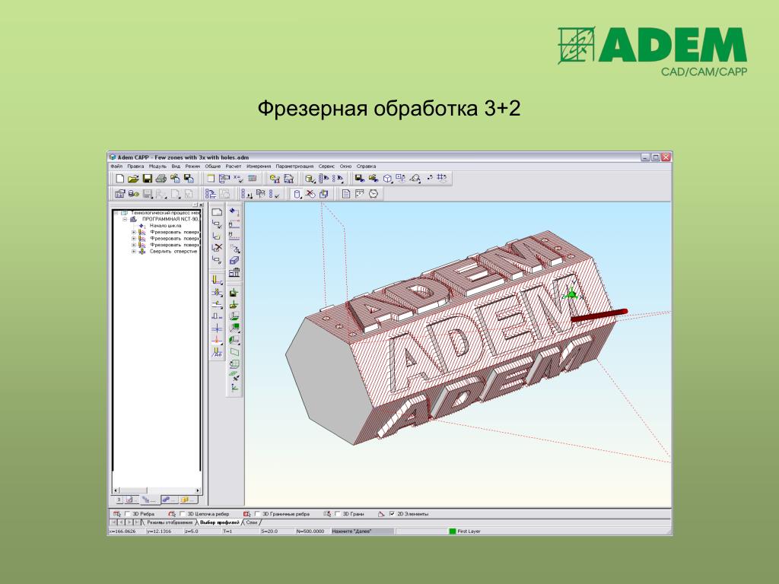Open the Файл menu
779x584 pixels.
(x=116, y=167)
